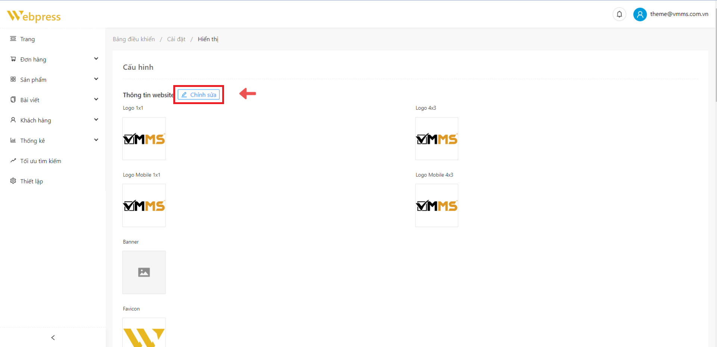This screenshot has height=347, width=717.
Task: Expand the Sản phẩm submenu chevron
Action: tap(96, 79)
